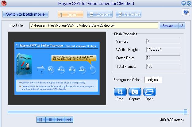Click the Total Frames: label
This screenshot has width=192, height=127.
pos(126,67)
